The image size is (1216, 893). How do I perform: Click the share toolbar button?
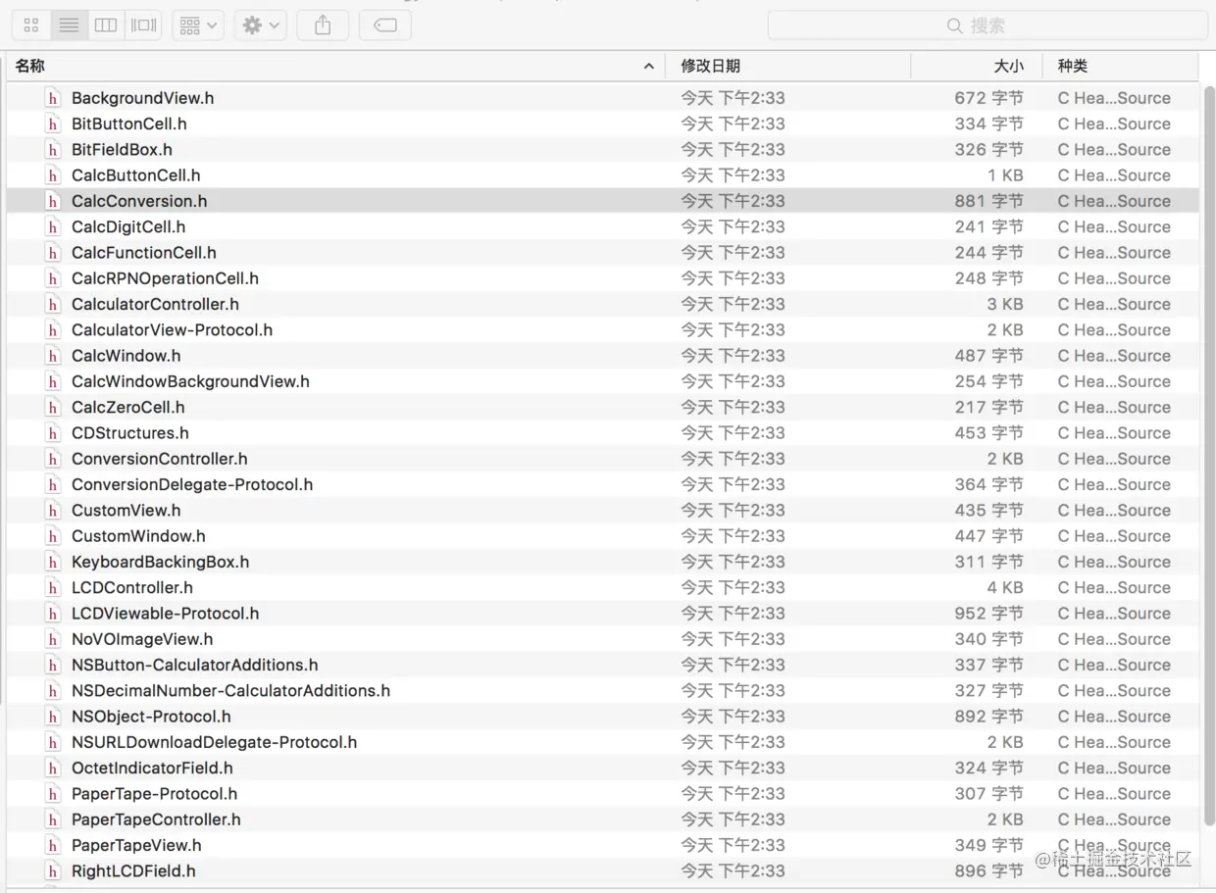pyautogui.click(x=323, y=25)
